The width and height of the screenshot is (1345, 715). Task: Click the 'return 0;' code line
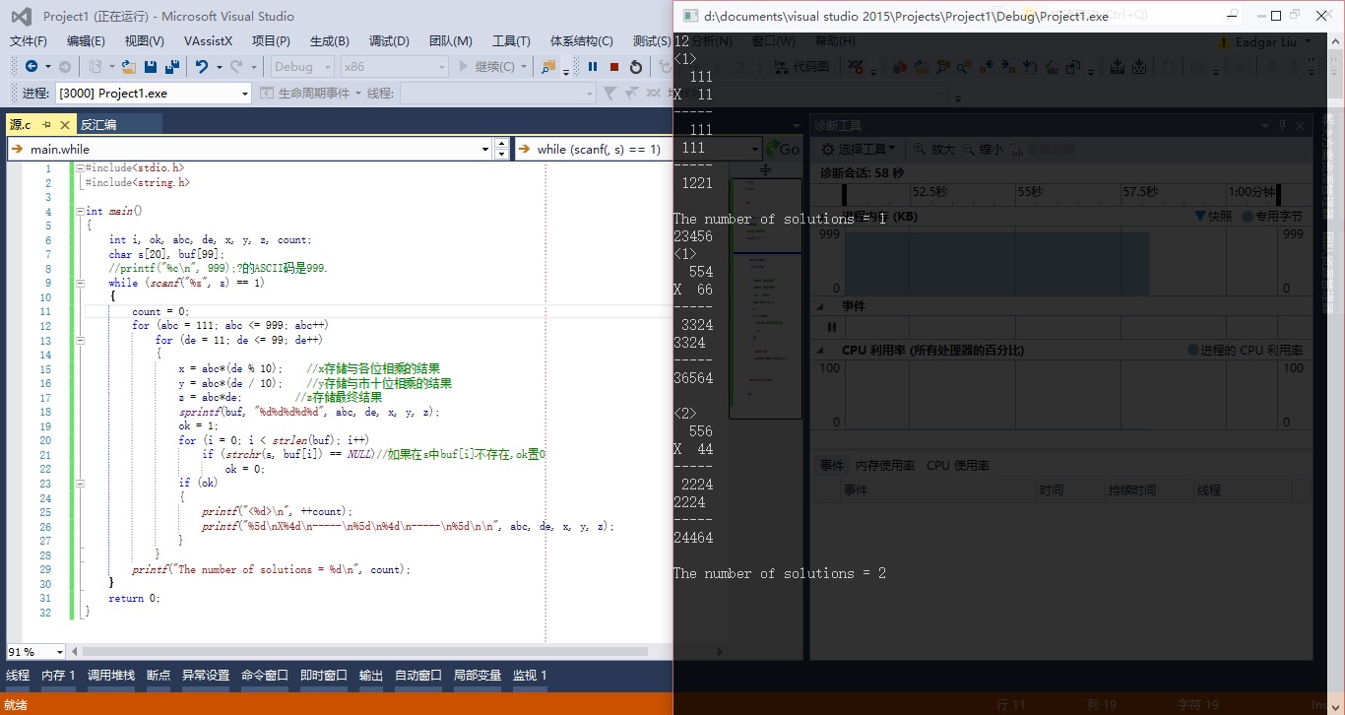tap(134, 598)
